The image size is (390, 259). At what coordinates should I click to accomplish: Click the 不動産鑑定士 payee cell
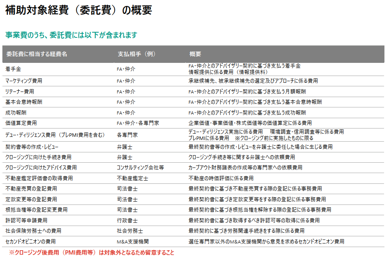[x=133, y=179]
